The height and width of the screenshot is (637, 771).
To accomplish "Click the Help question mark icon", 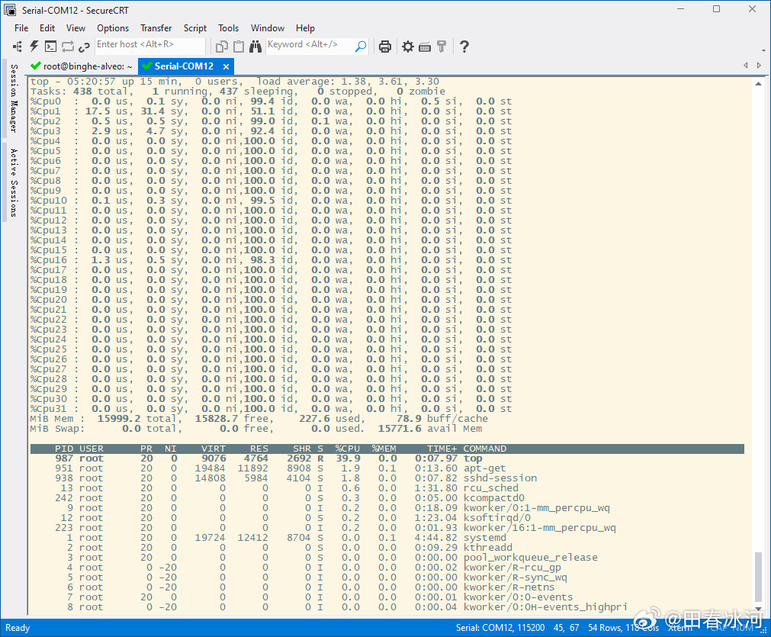I will [x=464, y=47].
